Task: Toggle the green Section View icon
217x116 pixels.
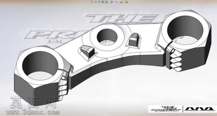Action: click(x=103, y=2)
